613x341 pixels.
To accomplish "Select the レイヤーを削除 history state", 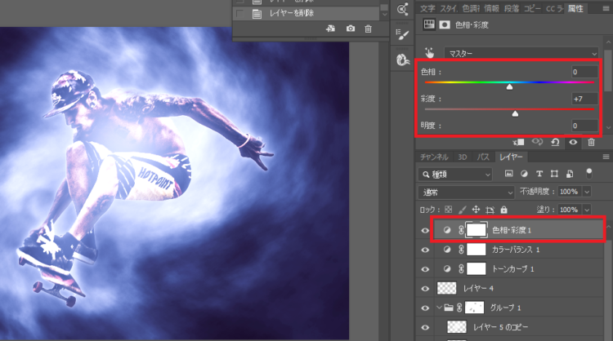I will point(306,14).
